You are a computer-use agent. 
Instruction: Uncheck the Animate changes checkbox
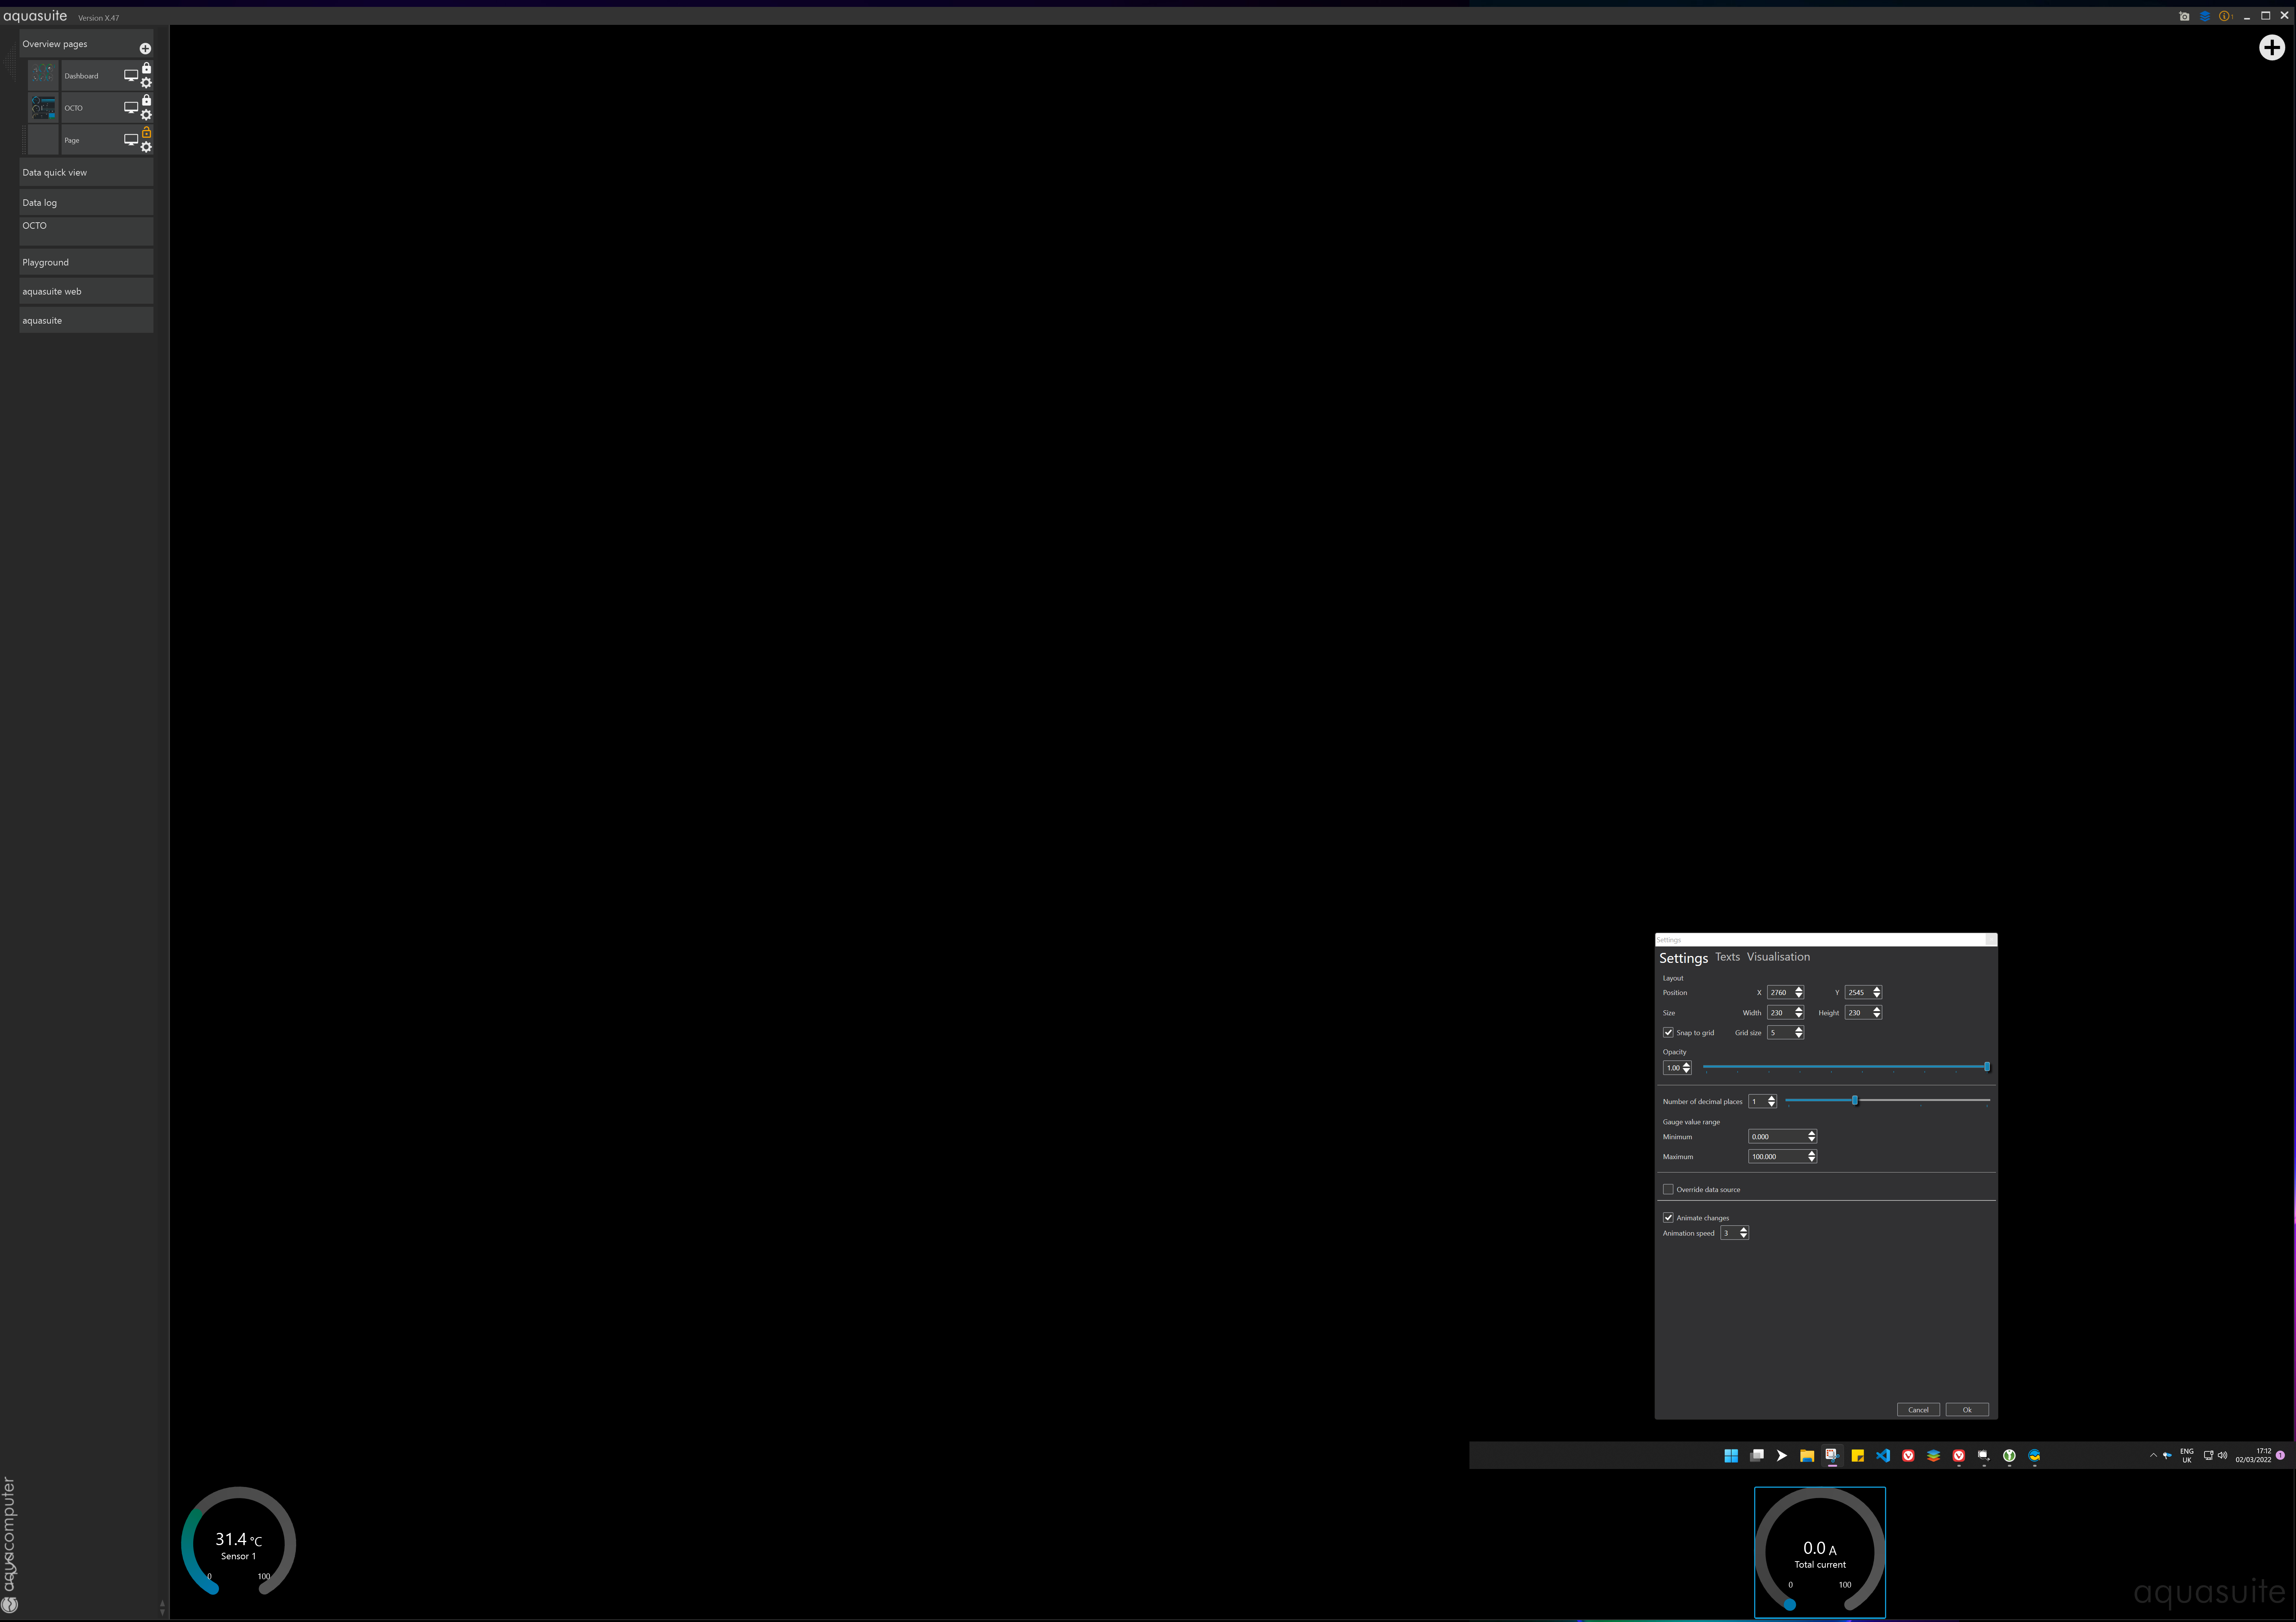tap(1668, 1217)
